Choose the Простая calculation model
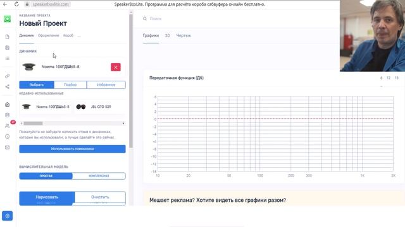The width and height of the screenshot is (405, 227). click(46, 176)
